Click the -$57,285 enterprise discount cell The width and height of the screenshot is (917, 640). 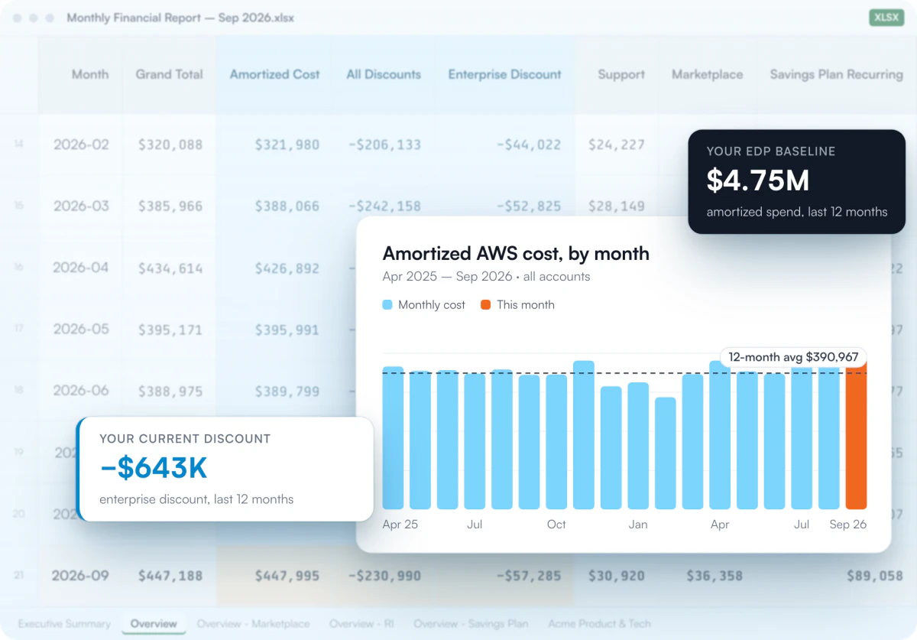(529, 576)
